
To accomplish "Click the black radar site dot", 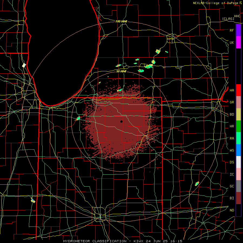I will (x=122, y=122).
